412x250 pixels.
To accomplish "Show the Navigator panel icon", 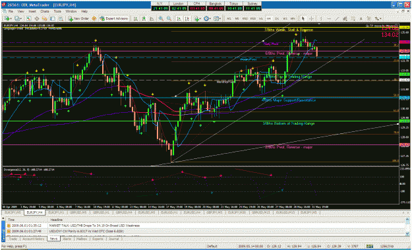I will (x=45, y=18).
